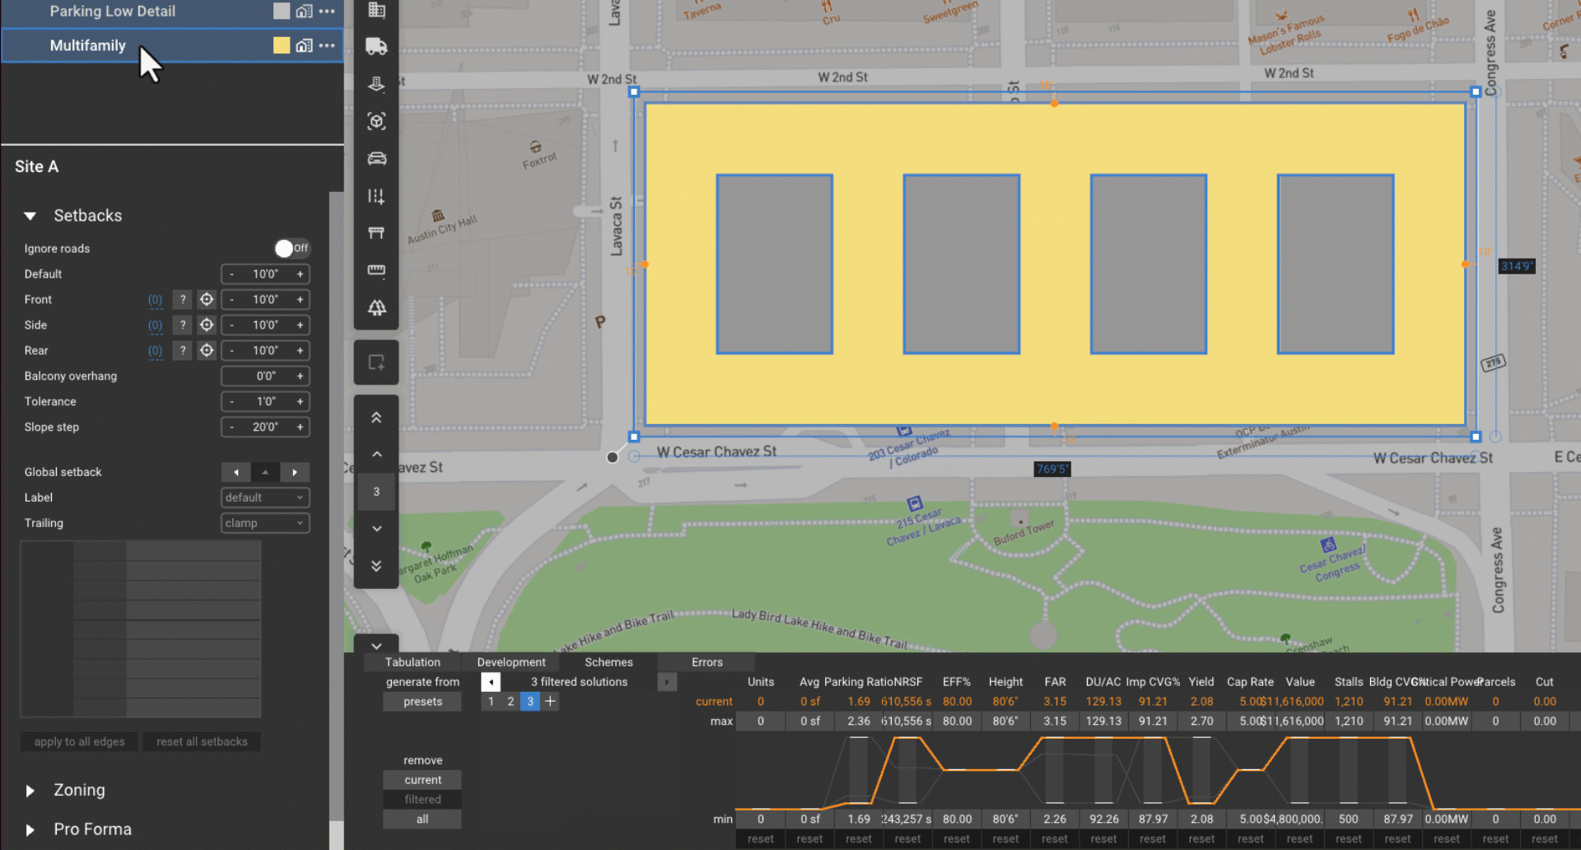Select the trees landscaping tool icon
The height and width of the screenshot is (850, 1581).
tap(376, 307)
